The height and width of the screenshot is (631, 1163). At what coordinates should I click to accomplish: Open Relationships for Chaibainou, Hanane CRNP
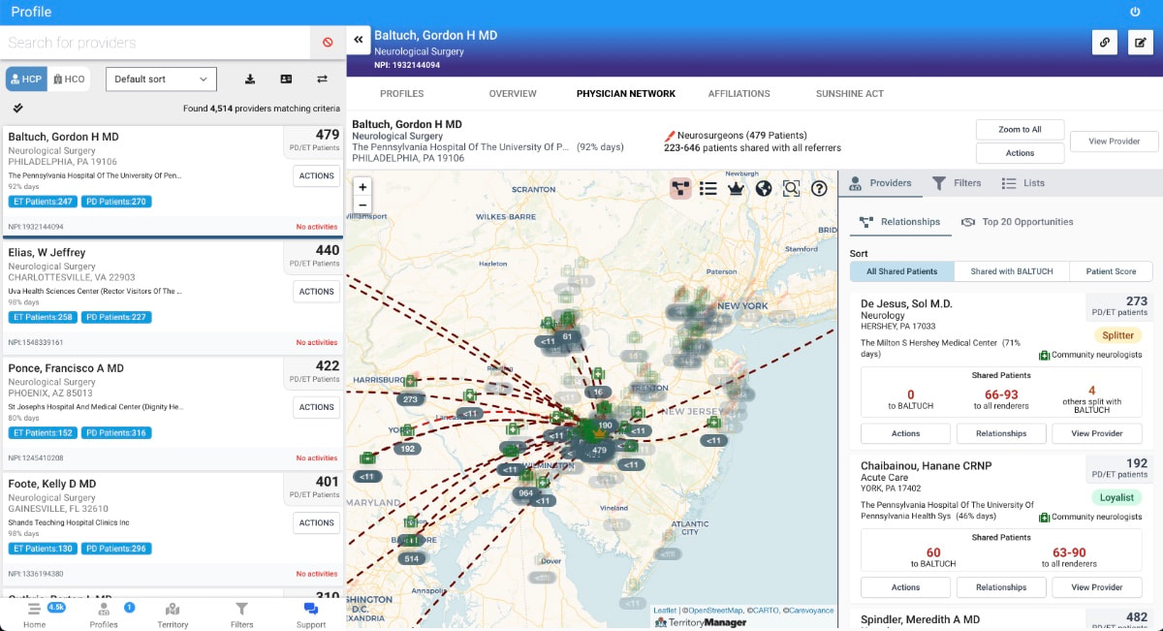(1001, 587)
